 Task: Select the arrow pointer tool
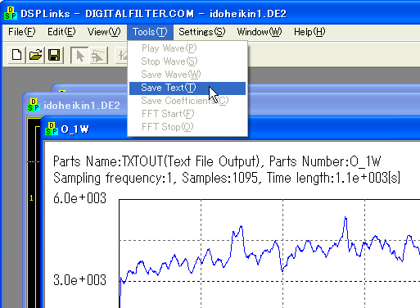click(79, 55)
